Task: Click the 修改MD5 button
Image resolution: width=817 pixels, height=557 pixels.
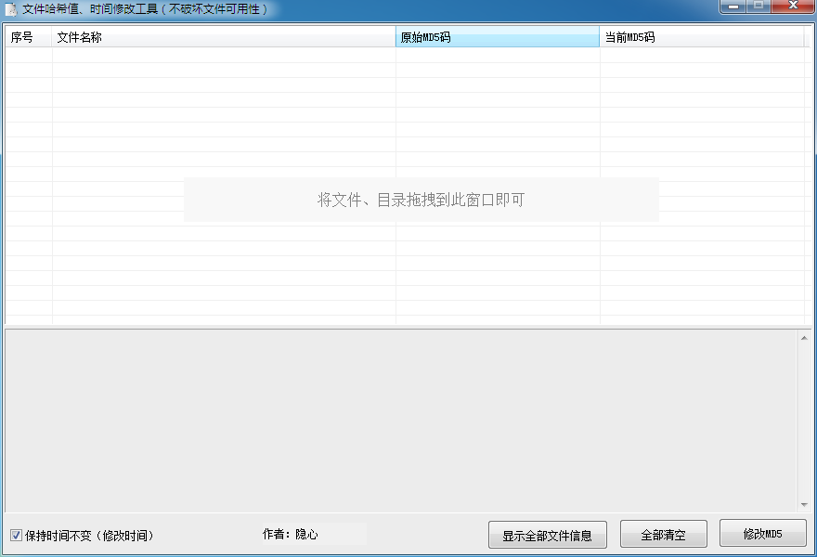Action: tap(763, 534)
